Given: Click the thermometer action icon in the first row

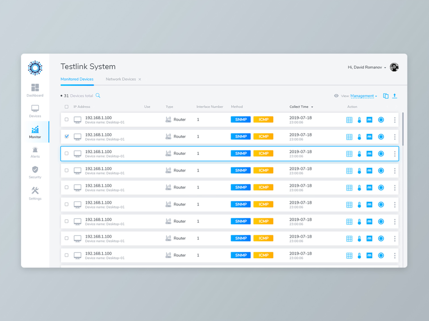Looking at the screenshot, I should [x=359, y=120].
